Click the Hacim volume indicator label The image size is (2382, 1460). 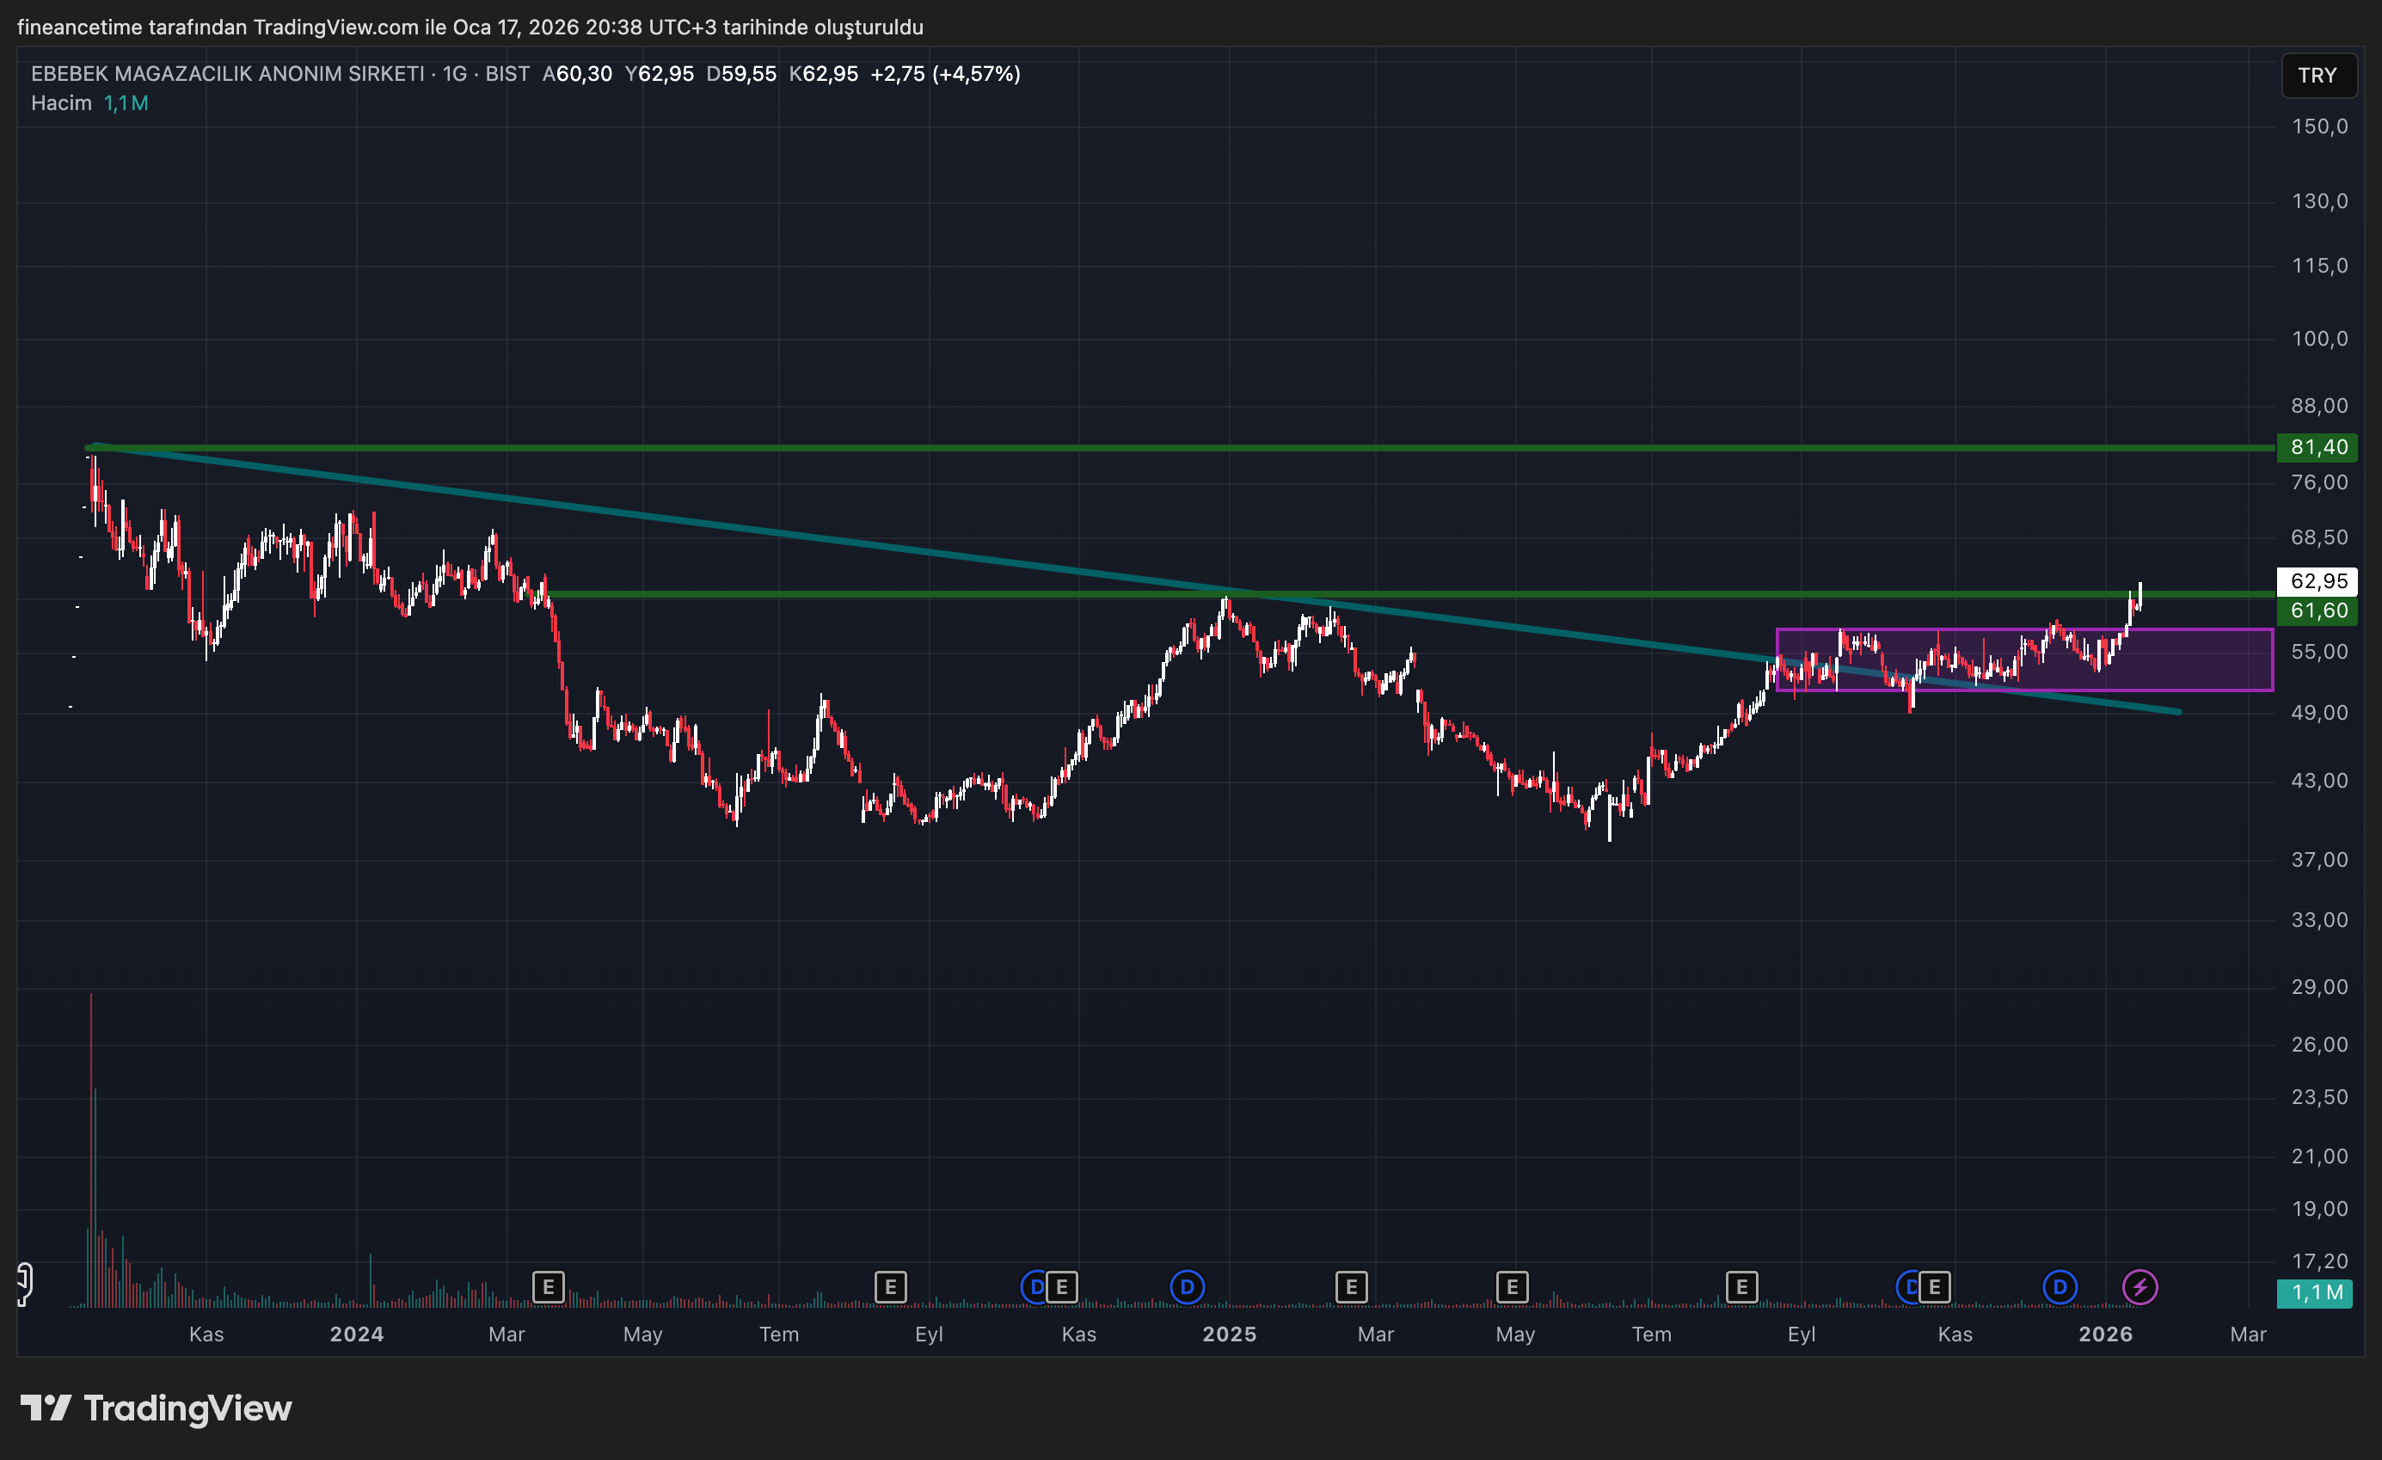(x=61, y=102)
